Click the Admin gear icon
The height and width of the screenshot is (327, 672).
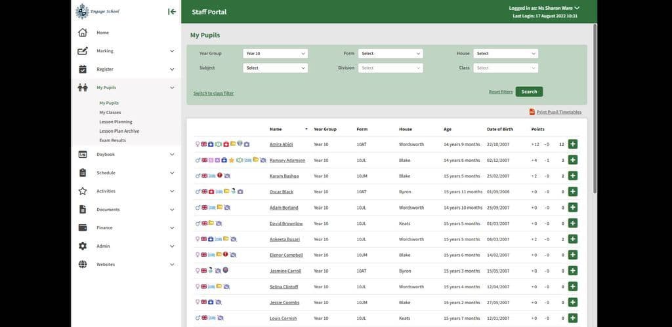point(83,246)
